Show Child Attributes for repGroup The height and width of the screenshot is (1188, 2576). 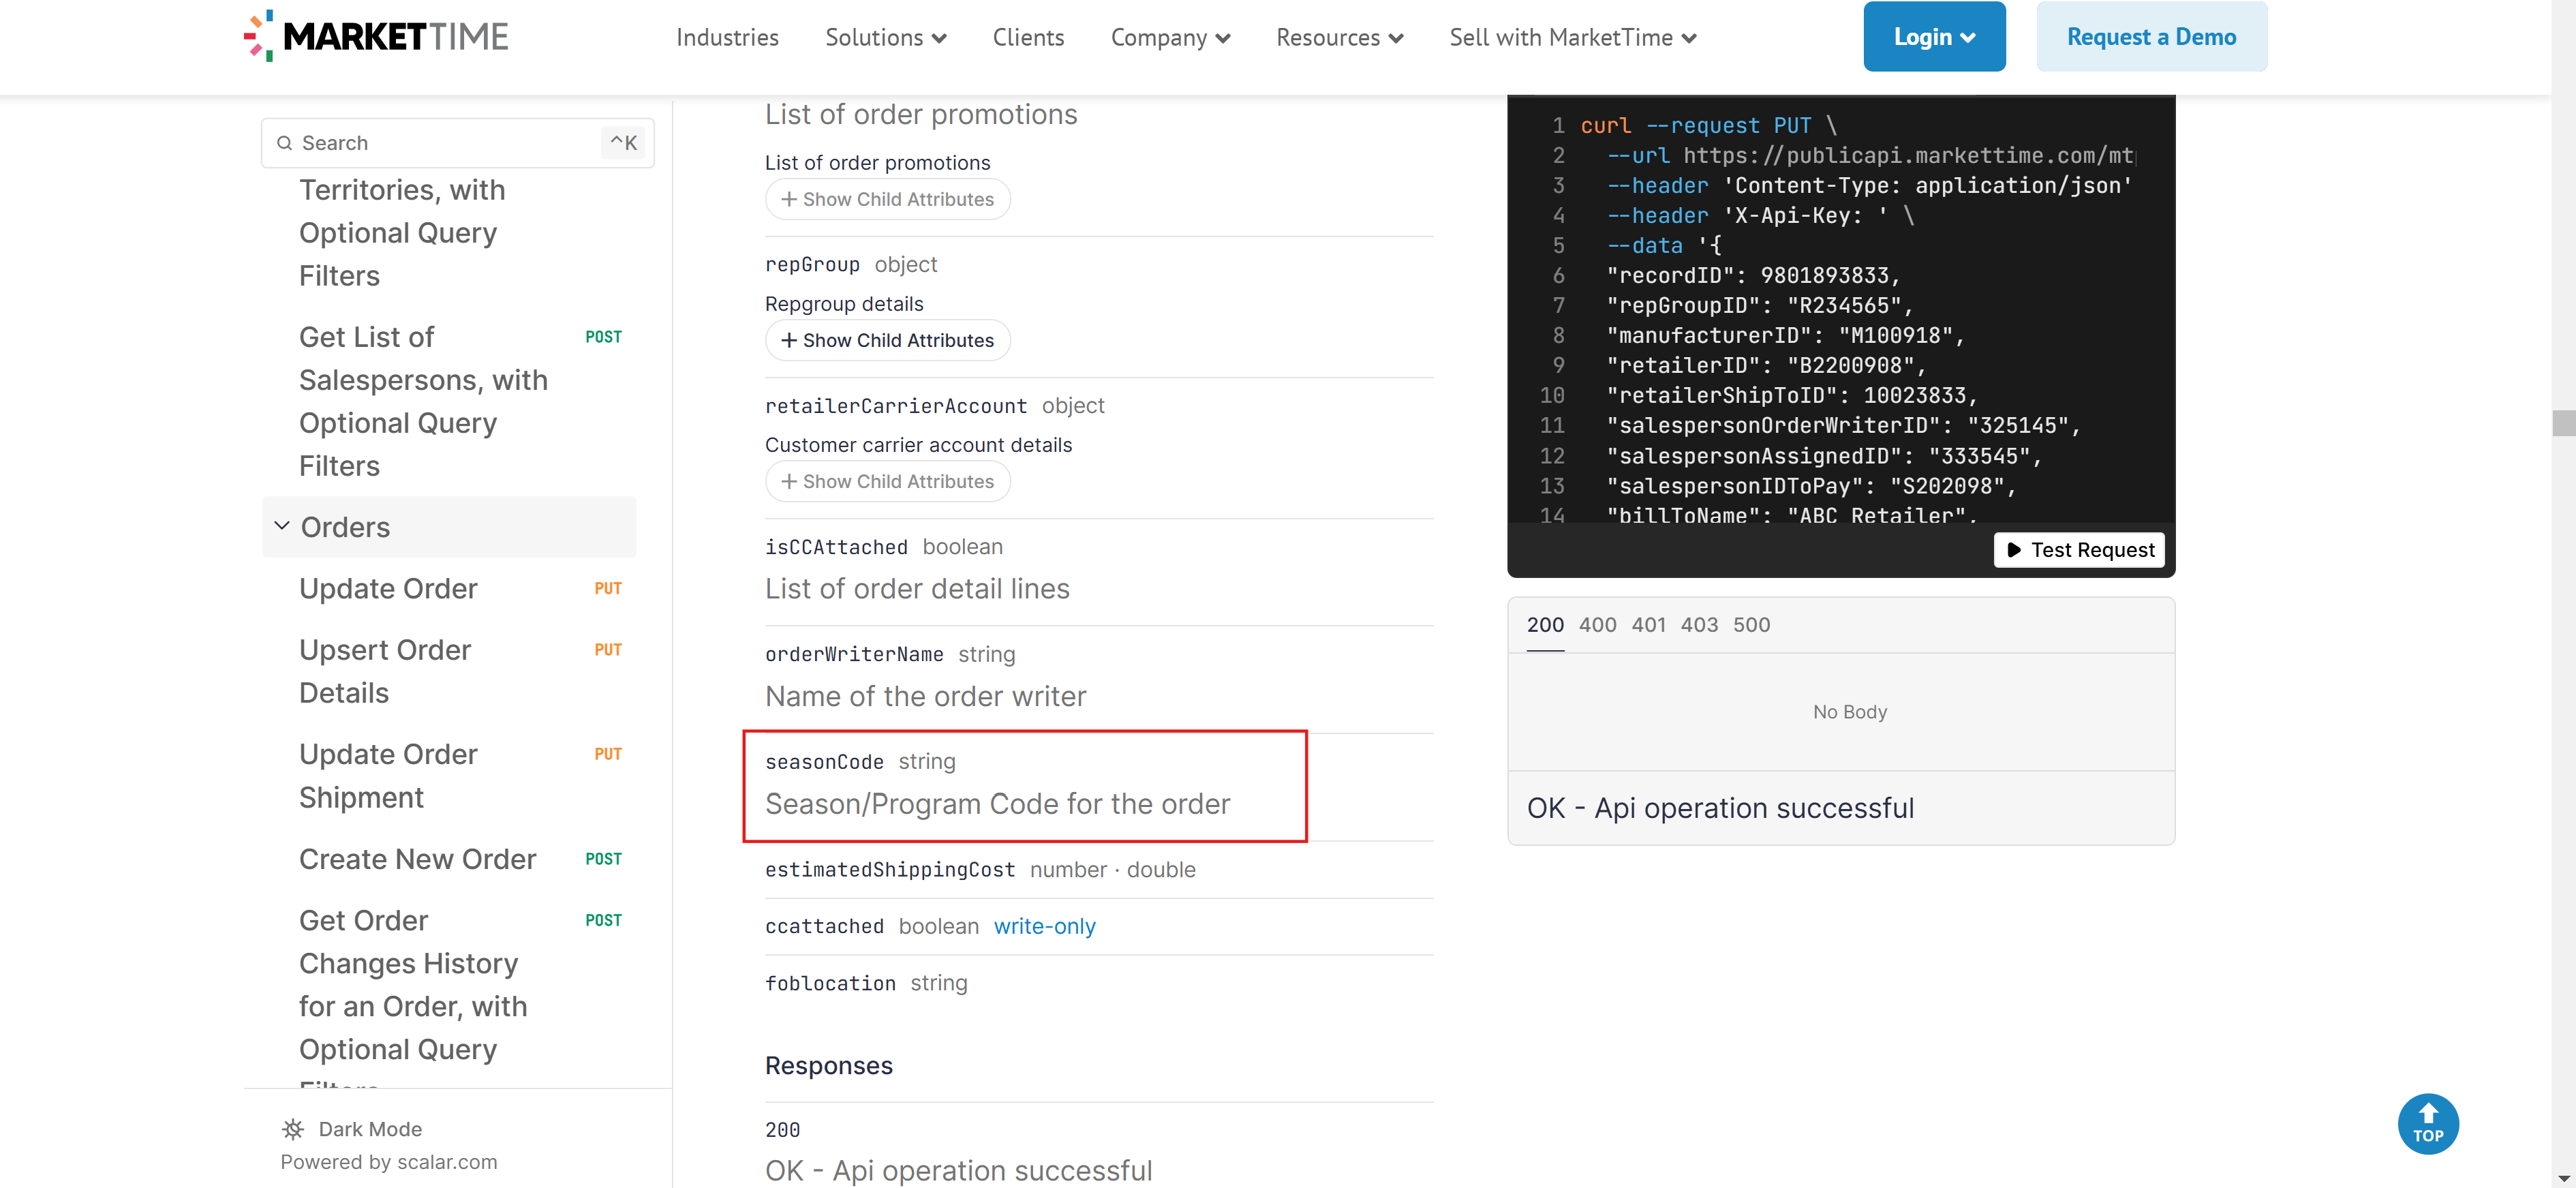pos(887,340)
